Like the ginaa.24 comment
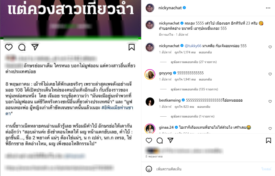The image size is (275, 176). (x=270, y=129)
